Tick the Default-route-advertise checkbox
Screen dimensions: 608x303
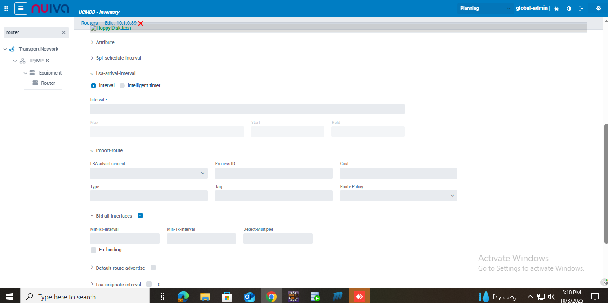pos(153,268)
